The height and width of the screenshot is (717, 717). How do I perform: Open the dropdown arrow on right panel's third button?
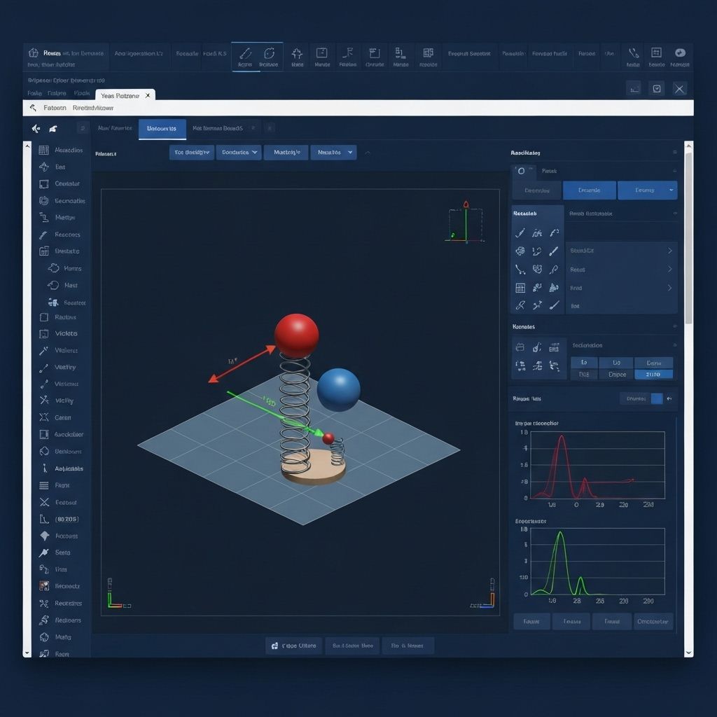[x=671, y=190]
